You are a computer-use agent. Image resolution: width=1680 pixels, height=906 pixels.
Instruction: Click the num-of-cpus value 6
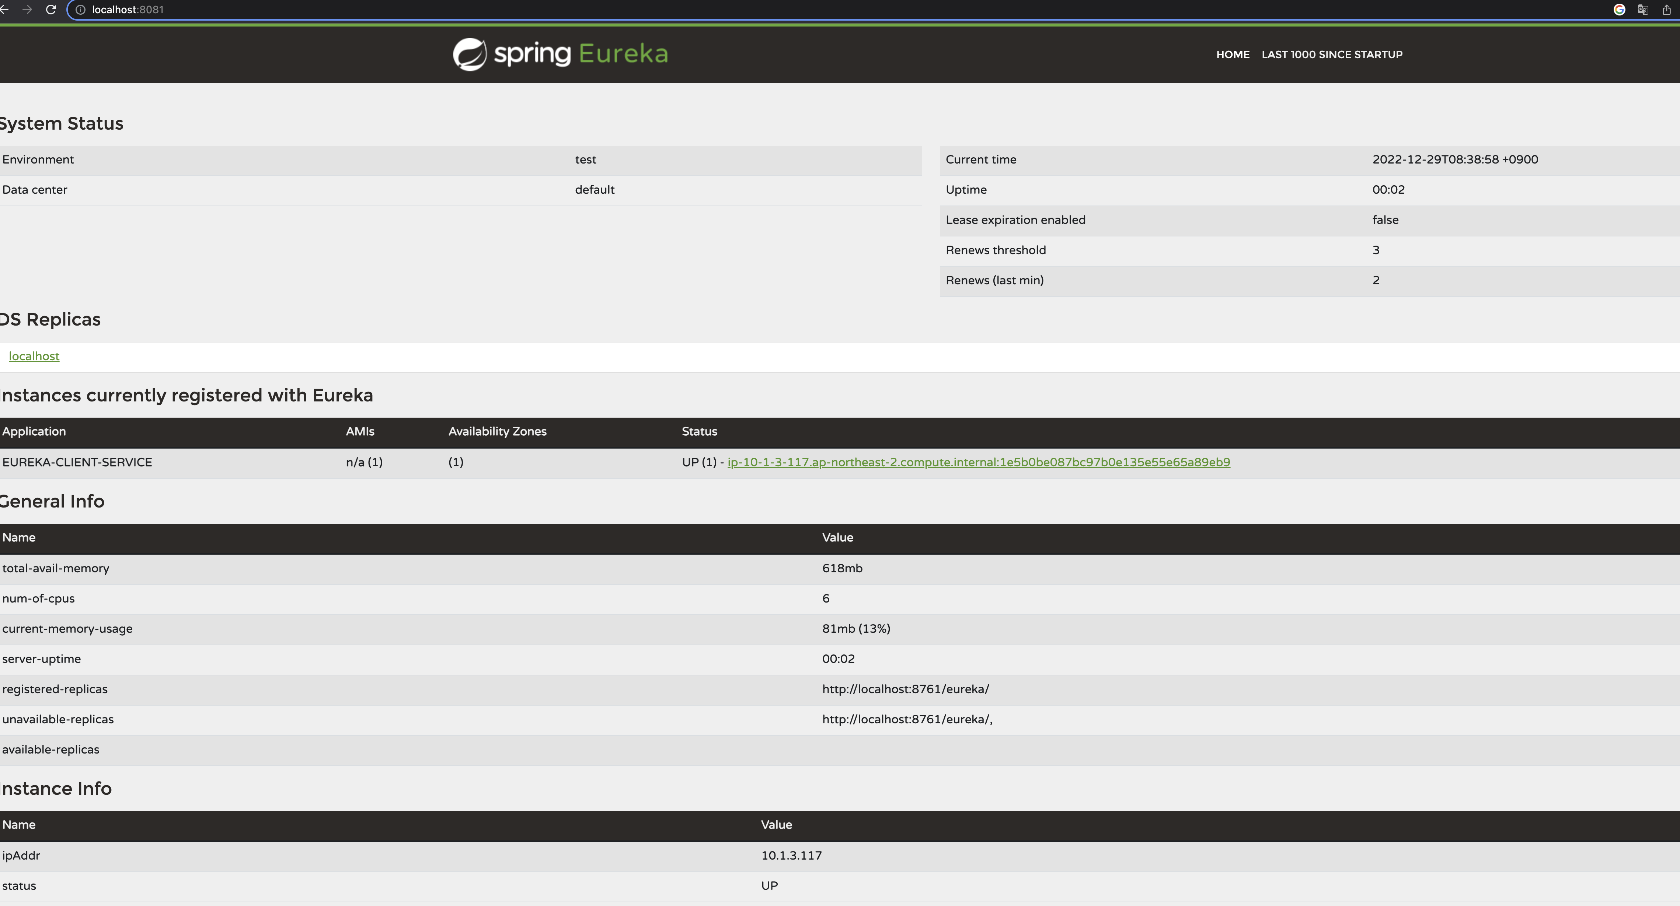(826, 598)
